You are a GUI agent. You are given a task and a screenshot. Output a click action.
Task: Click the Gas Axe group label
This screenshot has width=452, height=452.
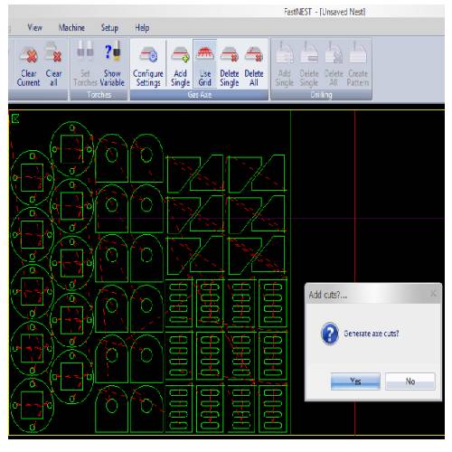pos(199,95)
